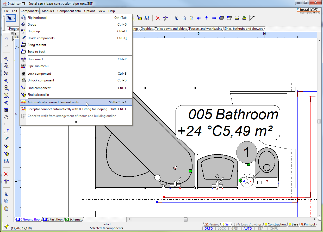Open Toilet bowls and bidets tab
Screen dimensions: 323x232
click(171, 29)
